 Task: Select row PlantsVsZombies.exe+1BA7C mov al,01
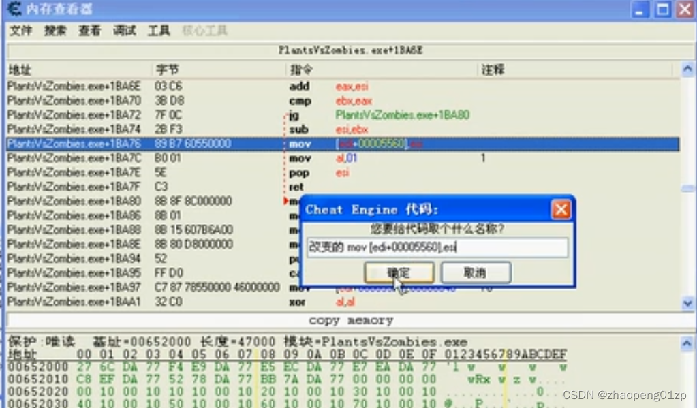[343, 158]
